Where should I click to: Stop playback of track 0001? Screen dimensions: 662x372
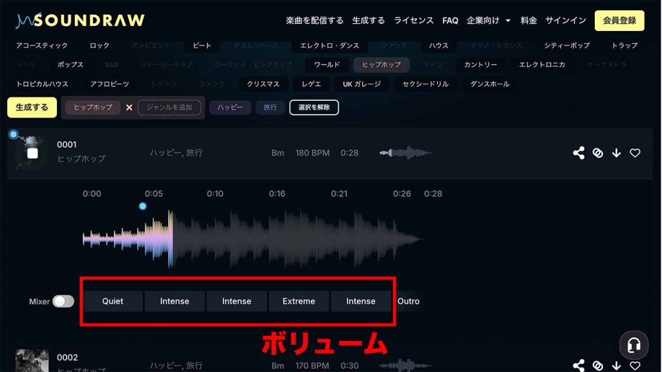click(32, 153)
